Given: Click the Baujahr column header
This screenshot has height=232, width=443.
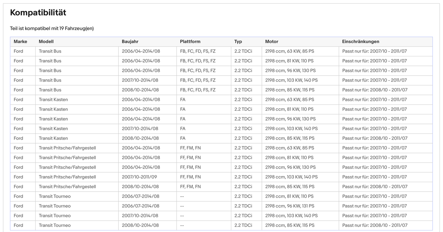Looking at the screenshot, I should coord(130,42).
